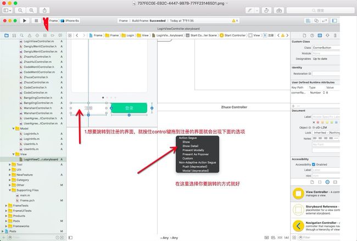Viewport: 357px width, 241px height.
Task: Click the Restoration ID field
Action: click(326, 73)
